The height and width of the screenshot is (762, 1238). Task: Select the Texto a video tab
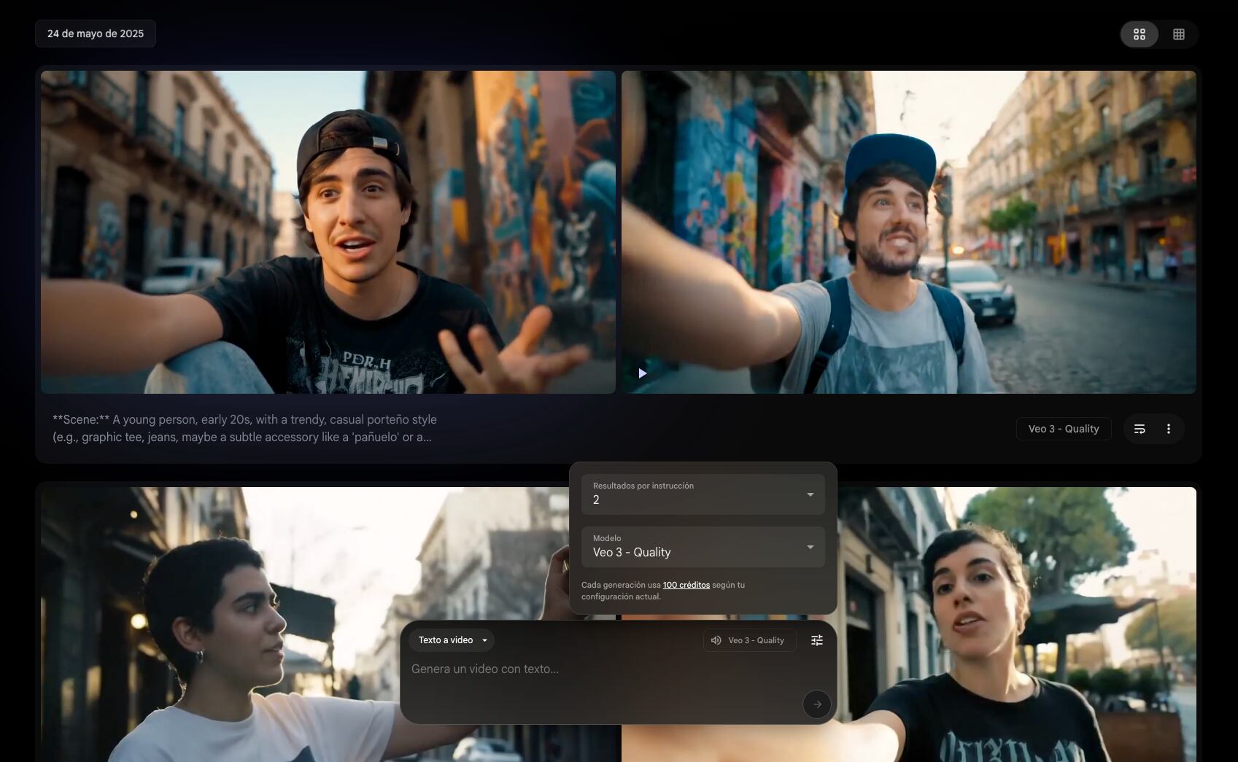tap(446, 639)
